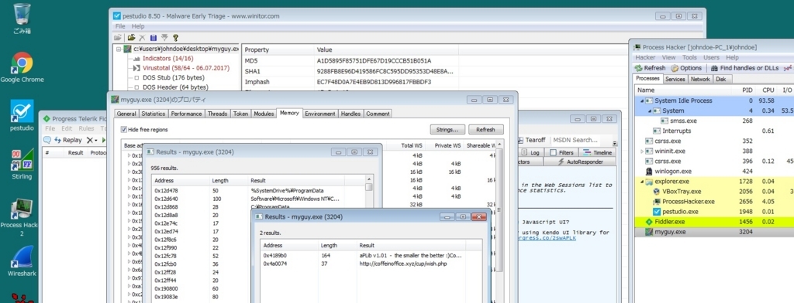Click pestudio's open file toolbar icon
This screenshot has width=794, height=303.
[x=118, y=37]
